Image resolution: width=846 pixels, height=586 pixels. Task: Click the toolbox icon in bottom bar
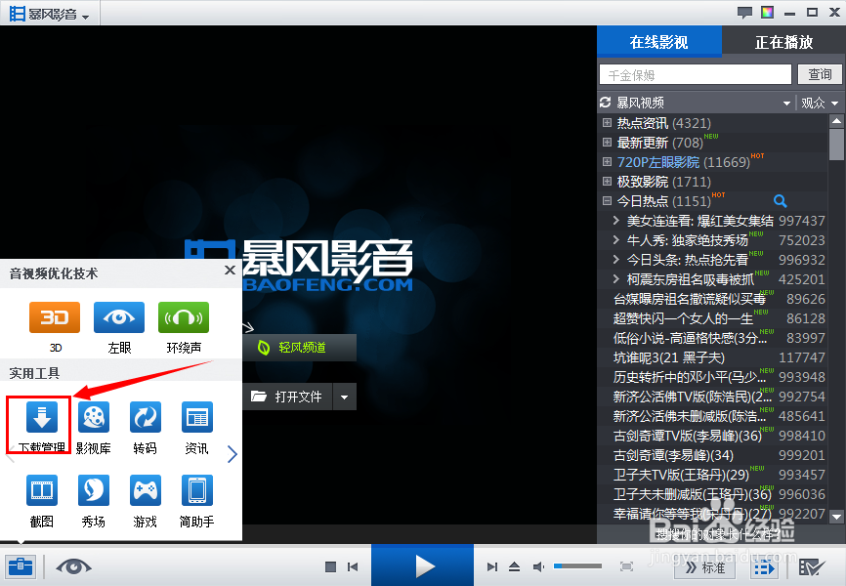21,566
